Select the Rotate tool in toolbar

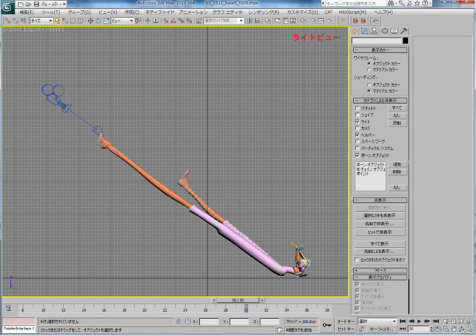click(98, 21)
